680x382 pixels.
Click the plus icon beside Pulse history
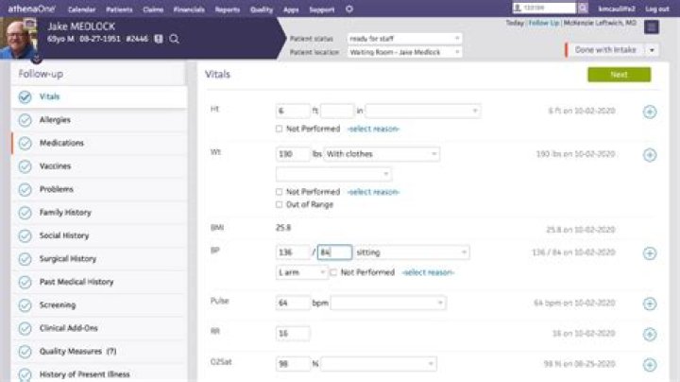click(x=650, y=304)
